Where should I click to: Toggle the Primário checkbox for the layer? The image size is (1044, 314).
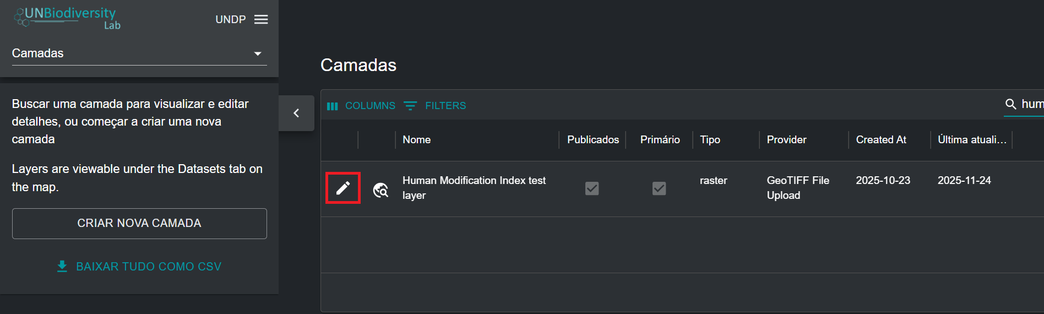point(659,188)
